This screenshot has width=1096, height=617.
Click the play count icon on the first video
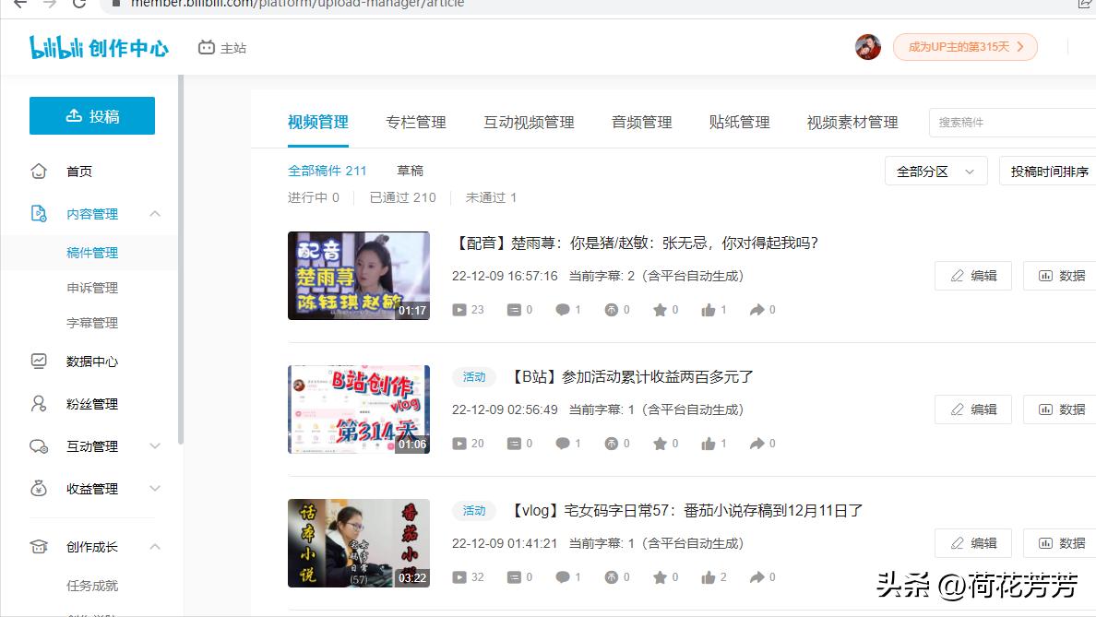pyautogui.click(x=459, y=309)
